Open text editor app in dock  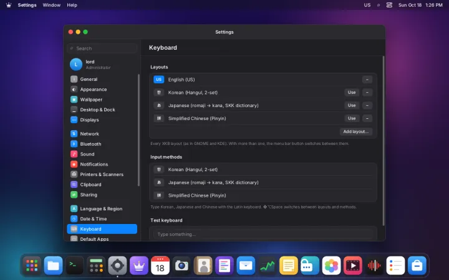click(x=224, y=266)
